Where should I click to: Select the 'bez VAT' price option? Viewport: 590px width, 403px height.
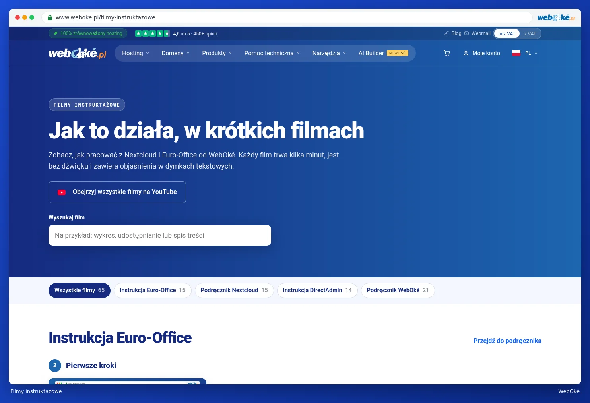pyautogui.click(x=507, y=33)
